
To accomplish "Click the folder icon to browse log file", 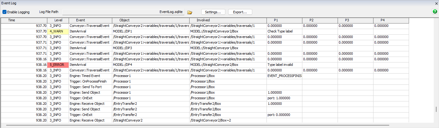I will pos(190,12).
